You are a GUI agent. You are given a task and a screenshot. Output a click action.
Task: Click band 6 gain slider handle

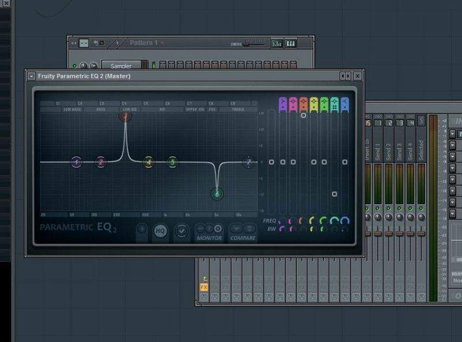click(x=334, y=194)
